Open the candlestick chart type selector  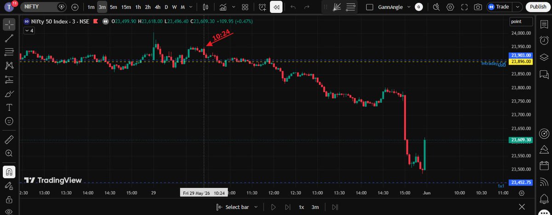click(x=206, y=7)
